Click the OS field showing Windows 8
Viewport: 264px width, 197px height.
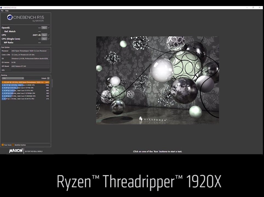pos(30,59)
